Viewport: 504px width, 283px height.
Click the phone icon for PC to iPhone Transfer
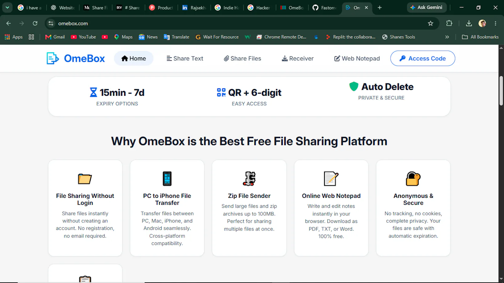(x=167, y=179)
